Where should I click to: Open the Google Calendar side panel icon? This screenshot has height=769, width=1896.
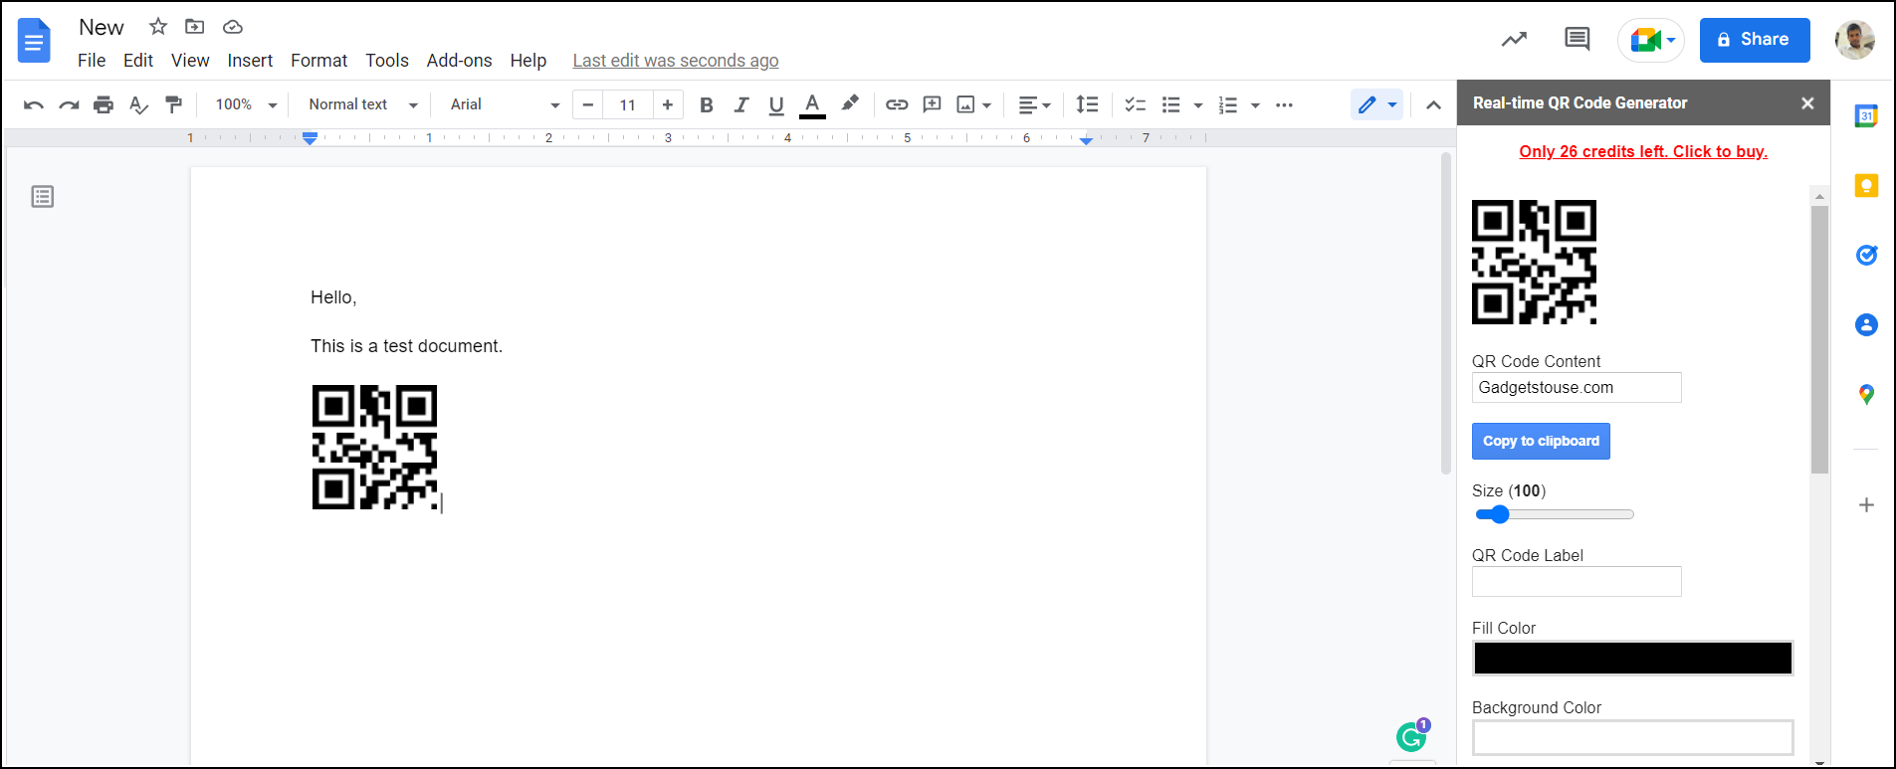[x=1866, y=115]
